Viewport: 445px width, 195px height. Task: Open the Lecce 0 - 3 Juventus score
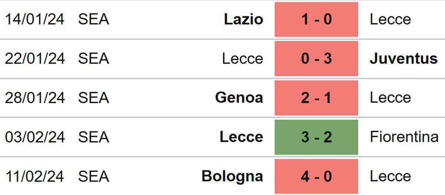[316, 59]
